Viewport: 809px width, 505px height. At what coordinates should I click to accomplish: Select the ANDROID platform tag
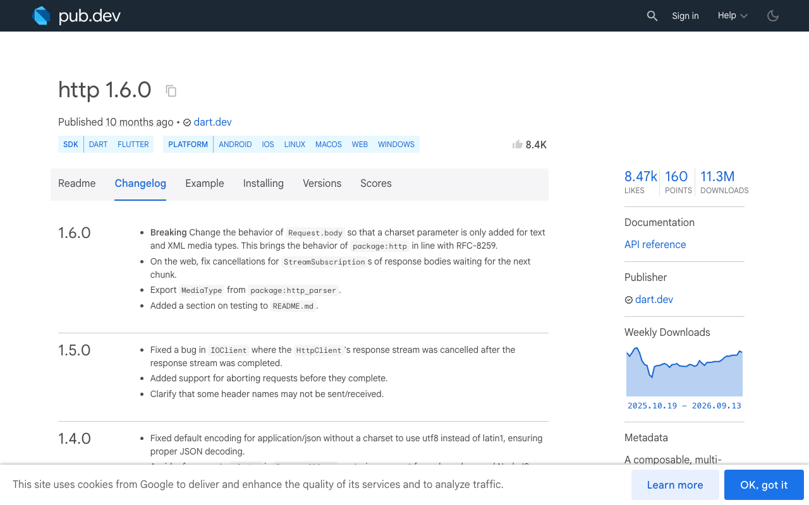tap(235, 145)
